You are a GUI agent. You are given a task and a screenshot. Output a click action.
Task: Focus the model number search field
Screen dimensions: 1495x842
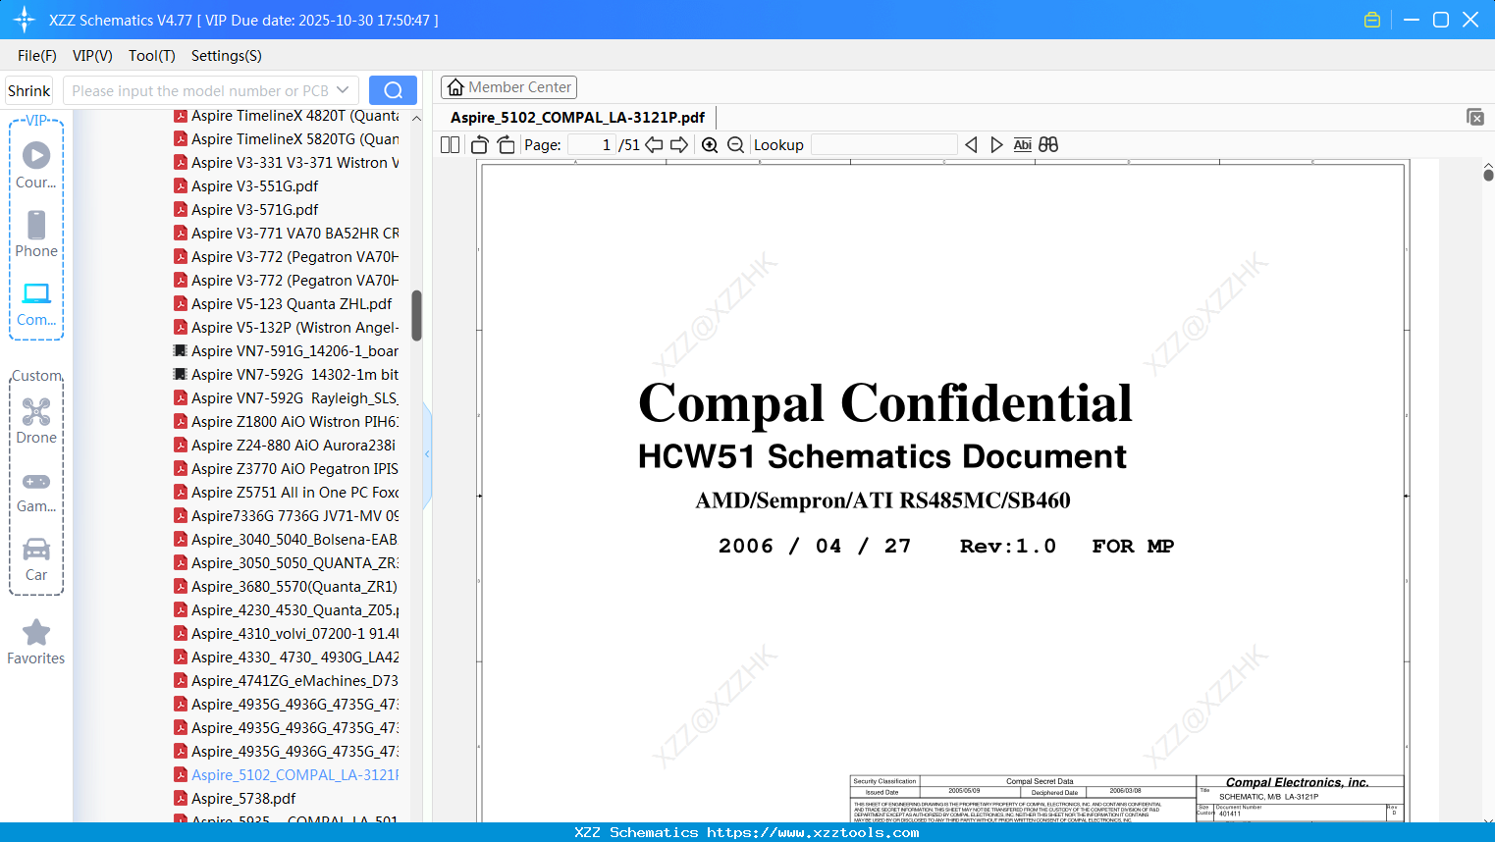(201, 90)
